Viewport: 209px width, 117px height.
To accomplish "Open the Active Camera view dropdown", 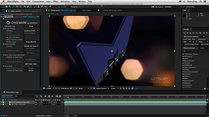I will click(102, 88).
